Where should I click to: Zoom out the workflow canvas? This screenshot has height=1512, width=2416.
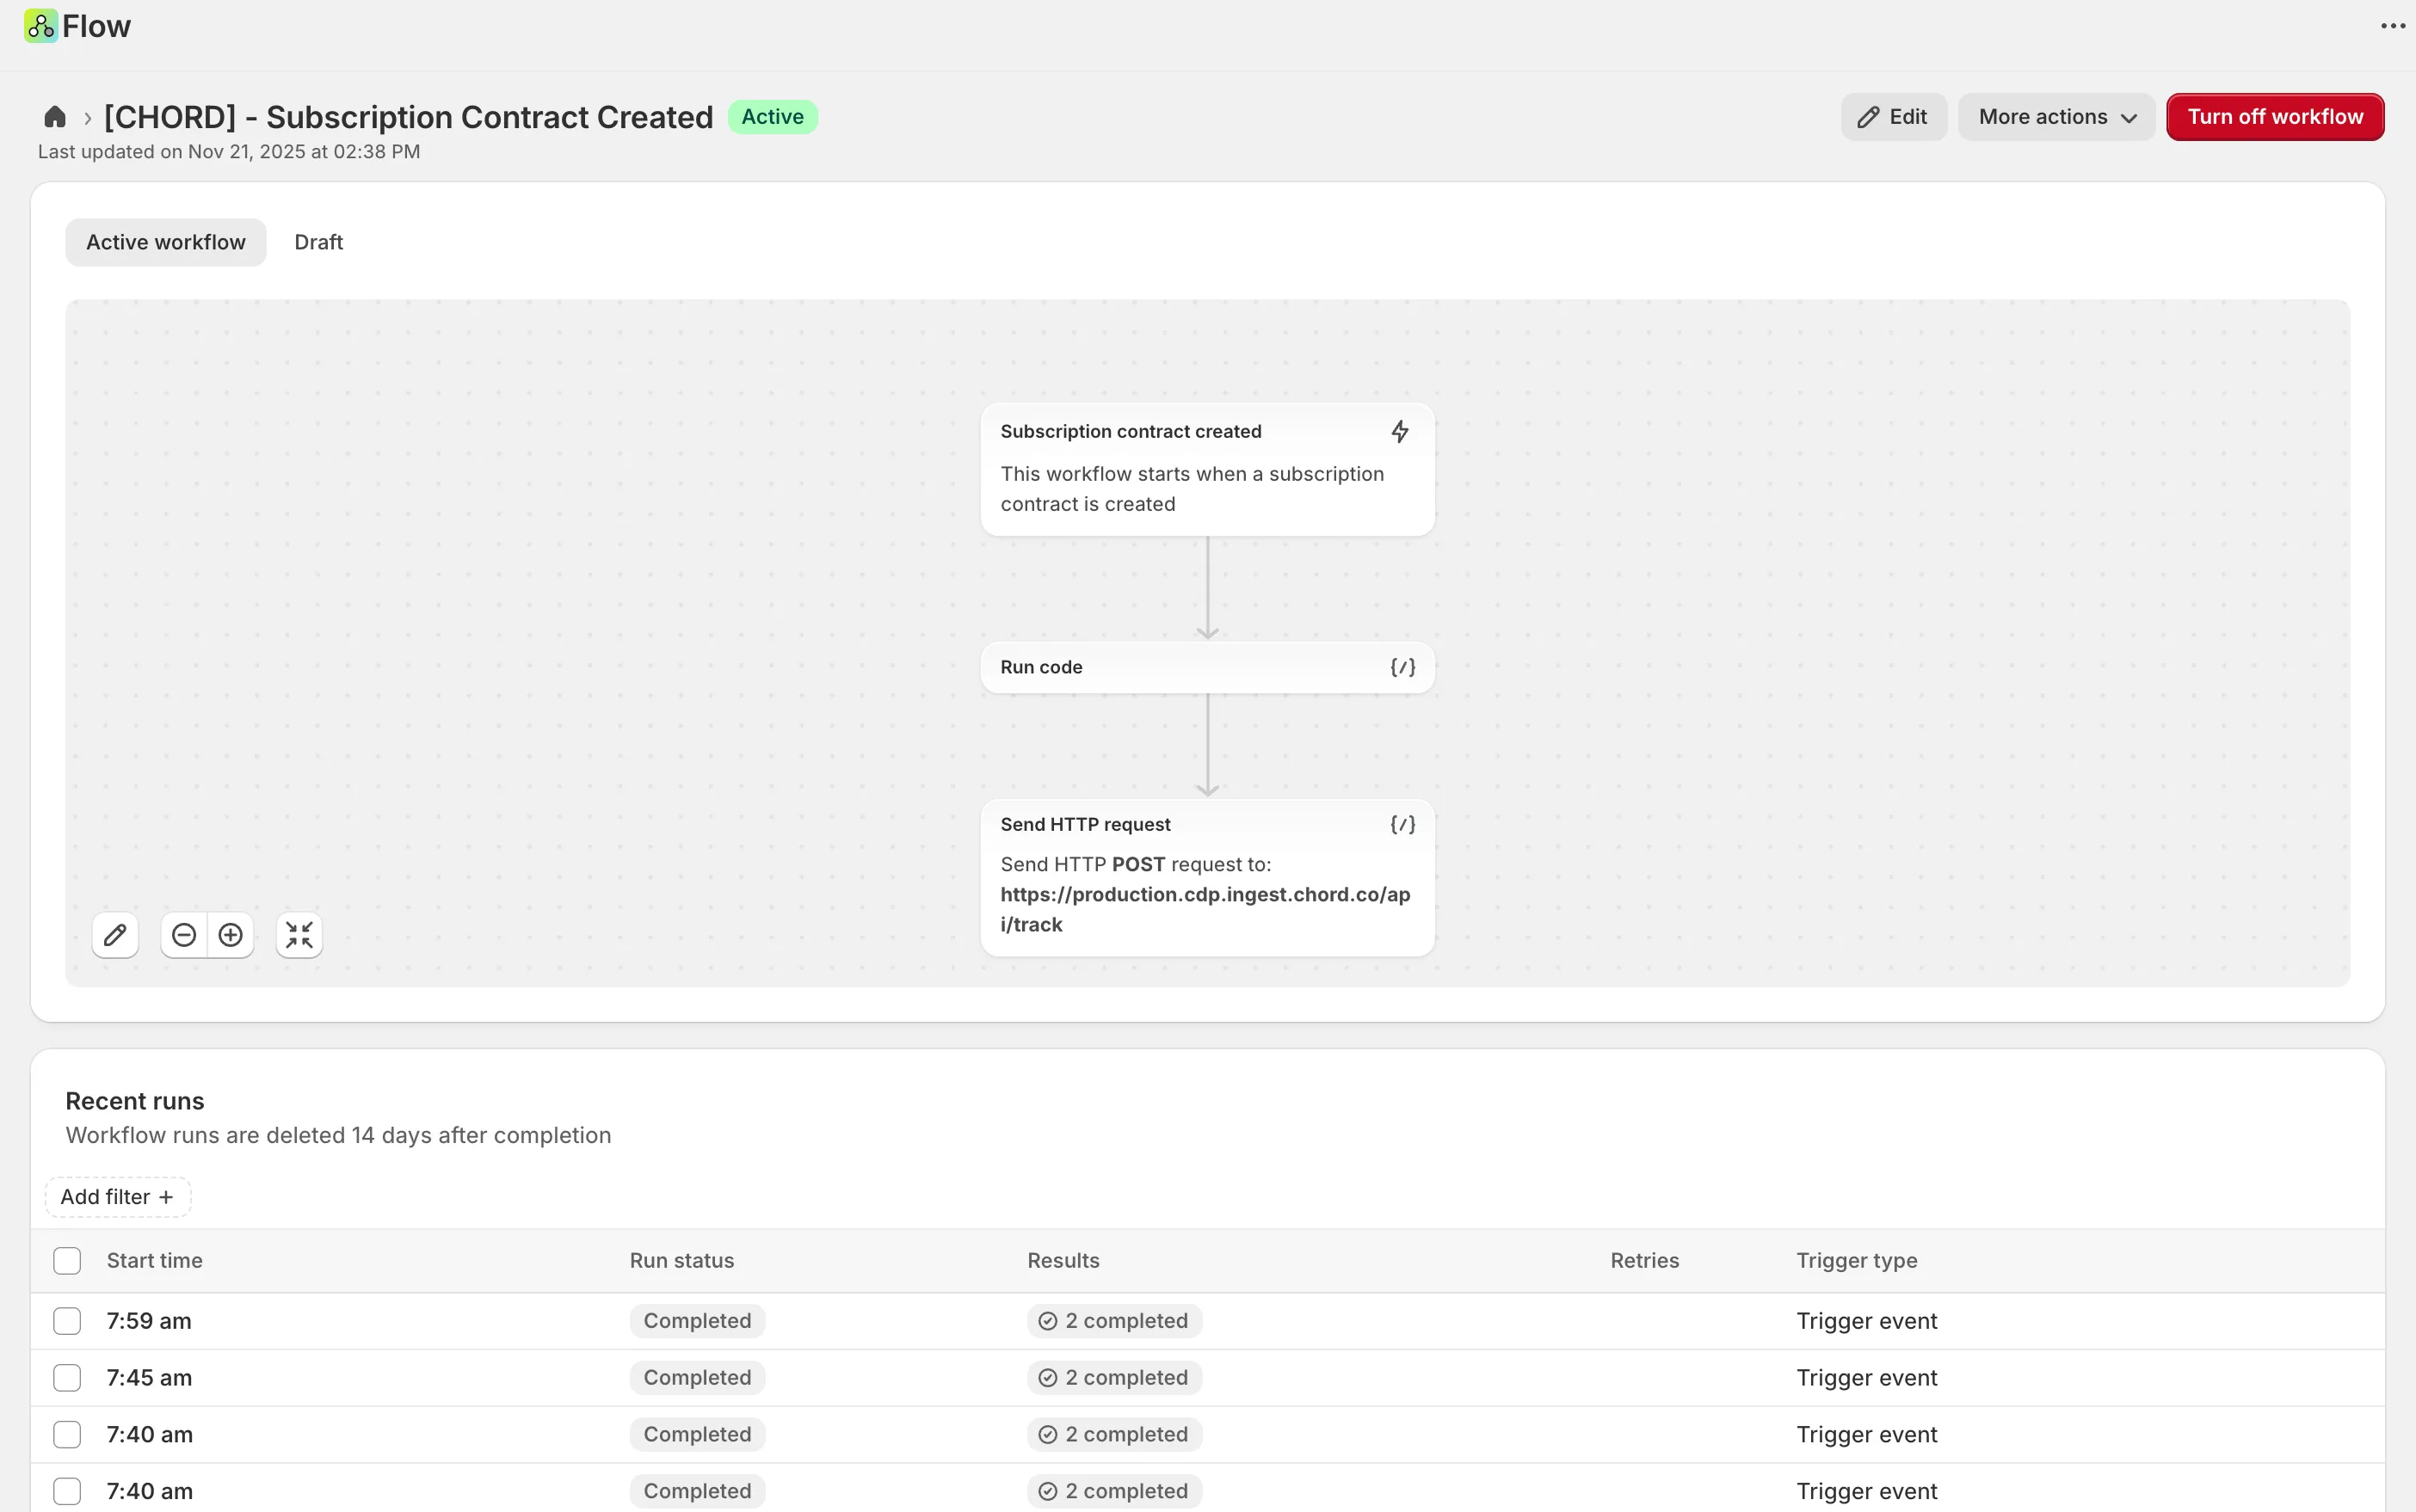click(x=184, y=935)
